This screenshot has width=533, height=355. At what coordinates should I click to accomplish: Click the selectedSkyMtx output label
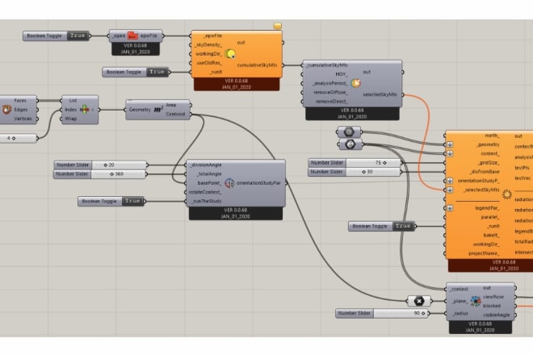380,94
